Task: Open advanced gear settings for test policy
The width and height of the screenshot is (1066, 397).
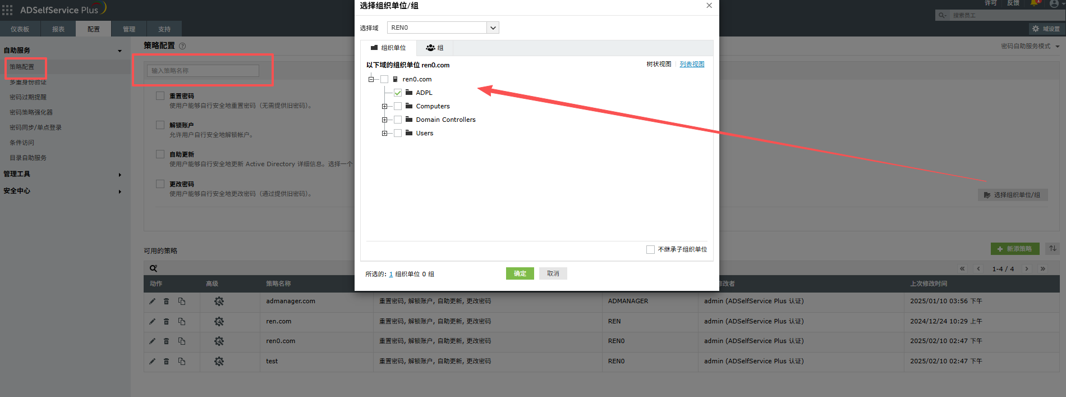Action: (219, 362)
